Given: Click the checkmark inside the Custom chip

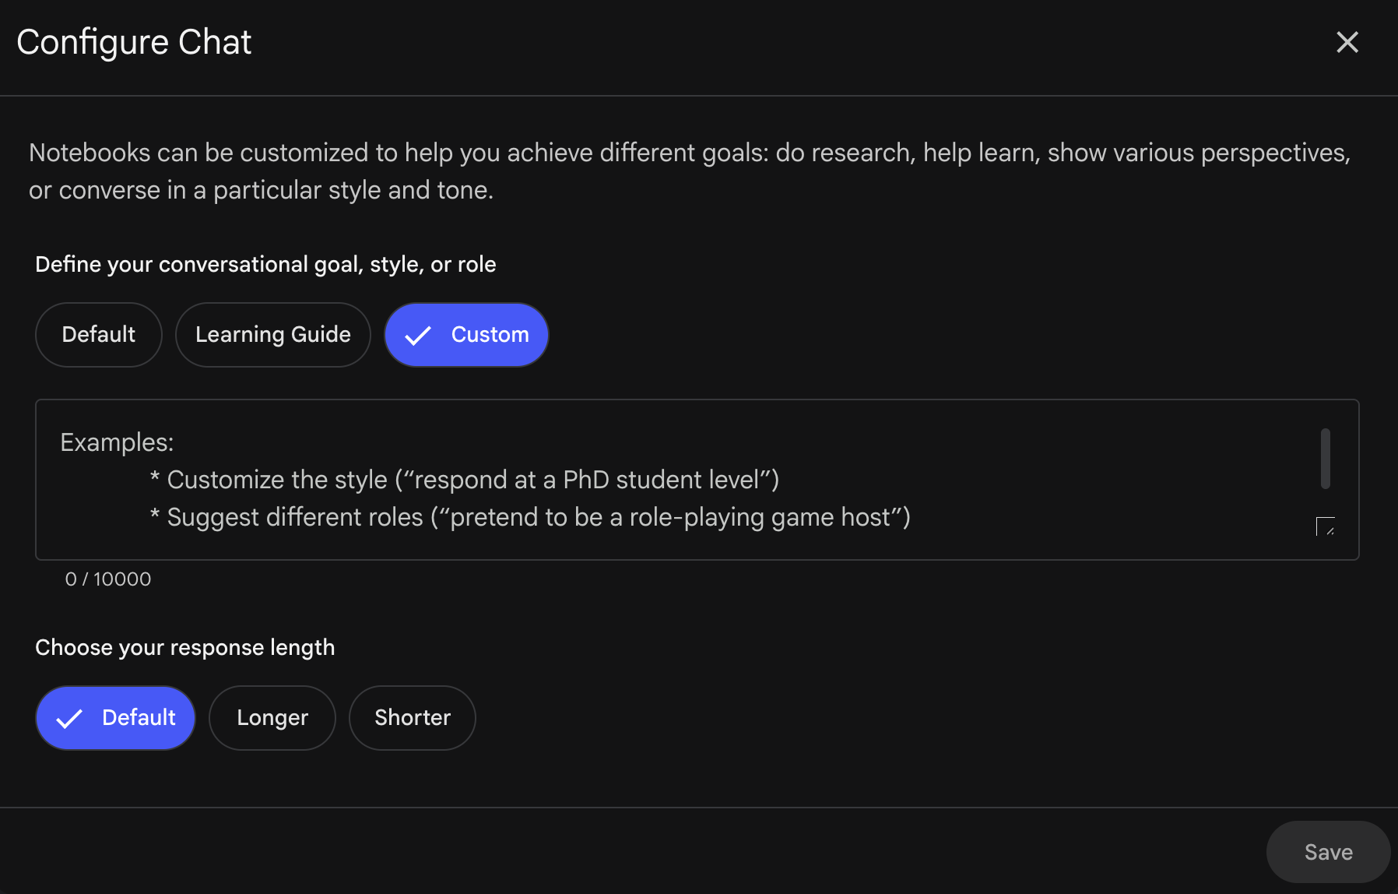Looking at the screenshot, I should click(x=418, y=335).
